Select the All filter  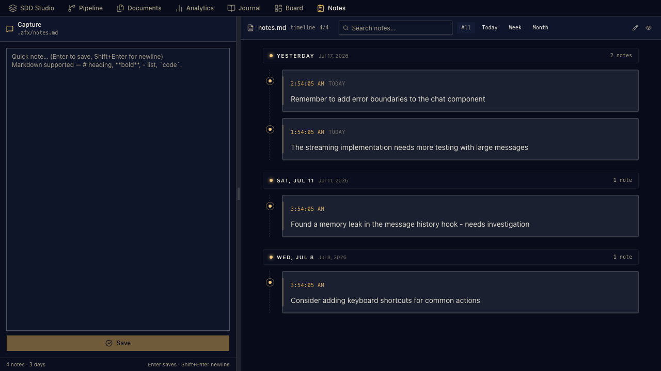466,28
